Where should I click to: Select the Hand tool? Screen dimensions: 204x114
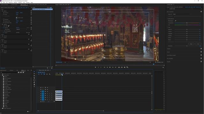point(34,84)
